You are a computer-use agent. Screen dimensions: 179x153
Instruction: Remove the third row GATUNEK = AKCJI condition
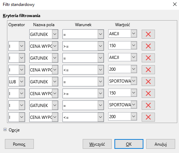click(x=148, y=58)
